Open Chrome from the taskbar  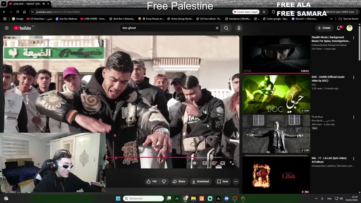click(185, 198)
